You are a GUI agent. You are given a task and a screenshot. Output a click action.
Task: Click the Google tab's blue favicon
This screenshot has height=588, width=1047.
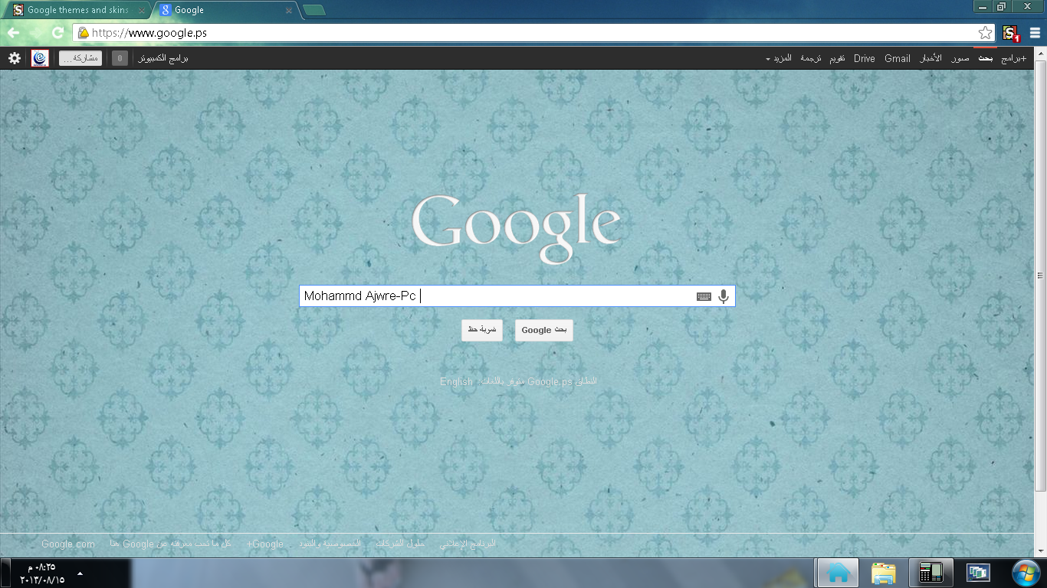tap(165, 10)
